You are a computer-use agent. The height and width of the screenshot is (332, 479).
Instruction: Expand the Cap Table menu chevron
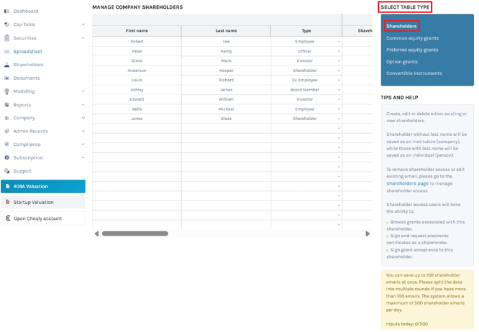(83, 24)
